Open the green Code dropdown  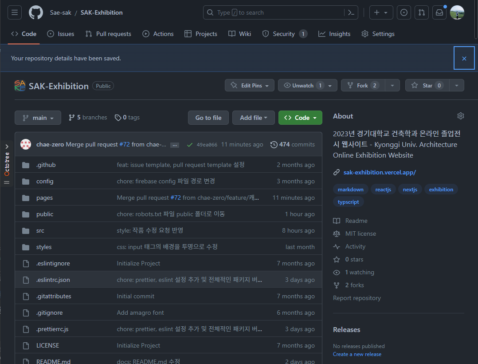[x=300, y=118]
